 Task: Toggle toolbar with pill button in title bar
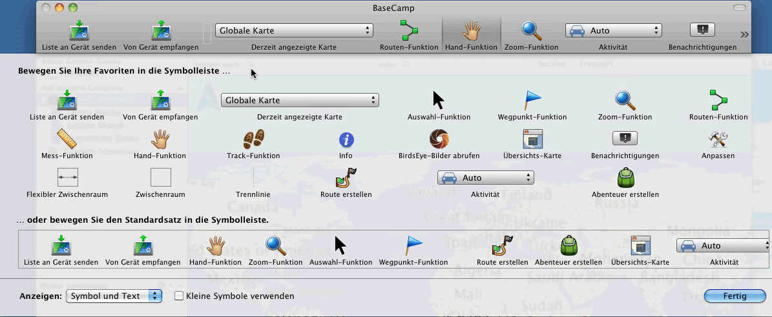coord(740,8)
